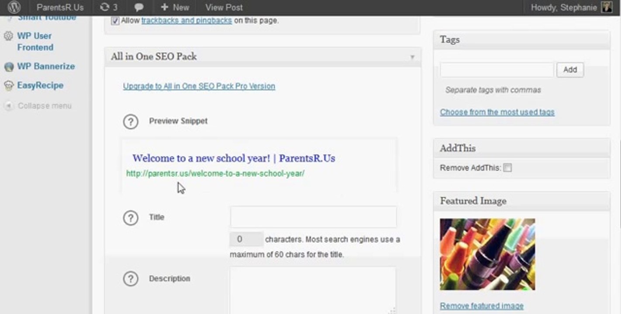The height and width of the screenshot is (314, 621).
Task: Collapse the All in One SEO Pack panel
Action: 412,57
